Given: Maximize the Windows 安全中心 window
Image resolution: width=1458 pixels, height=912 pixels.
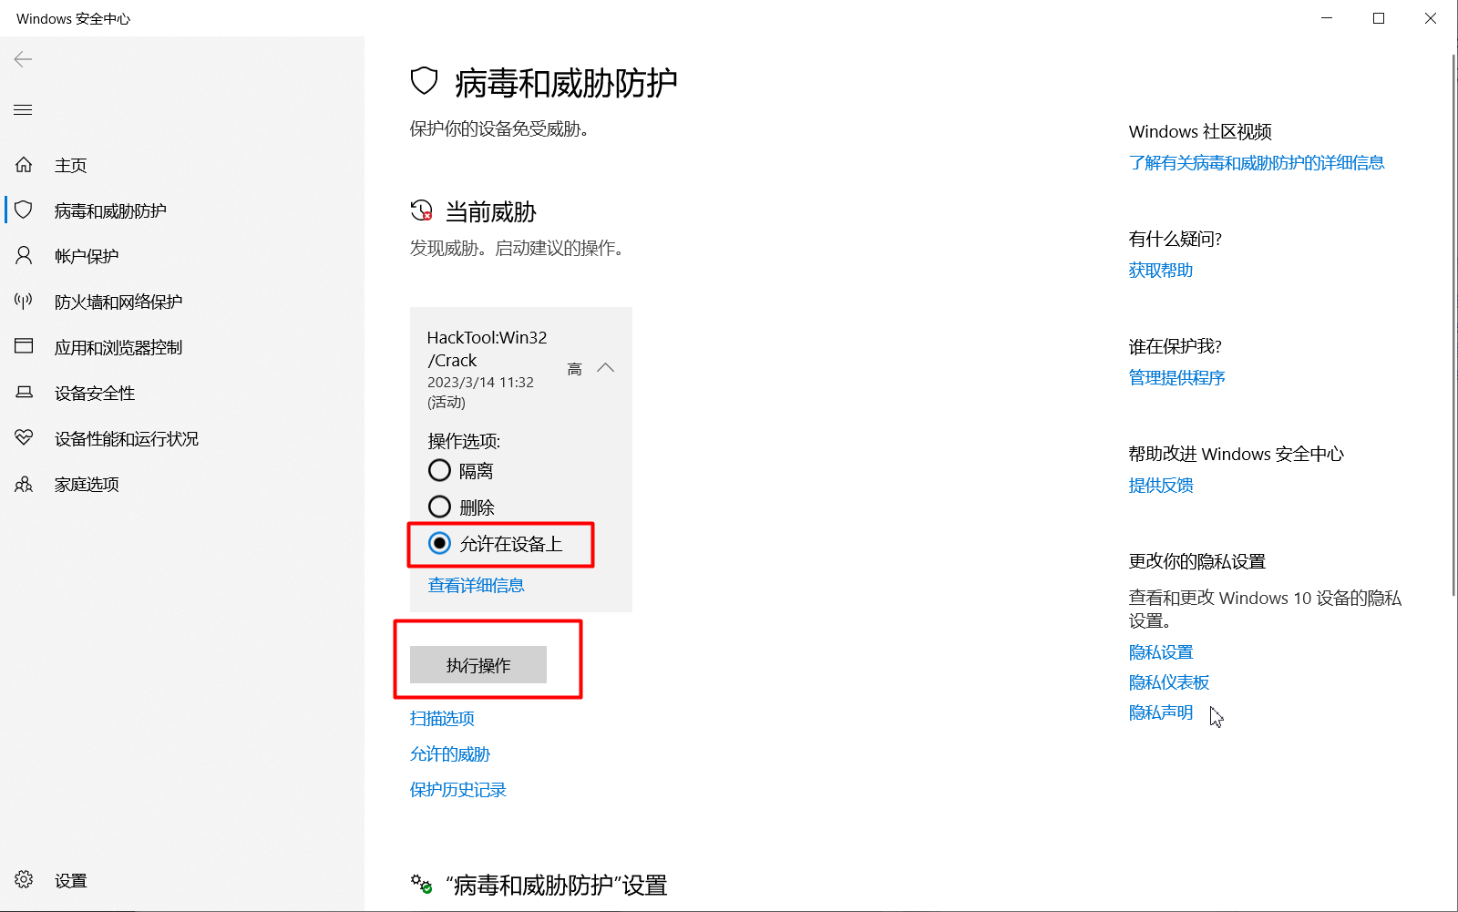Looking at the screenshot, I should click(1379, 18).
